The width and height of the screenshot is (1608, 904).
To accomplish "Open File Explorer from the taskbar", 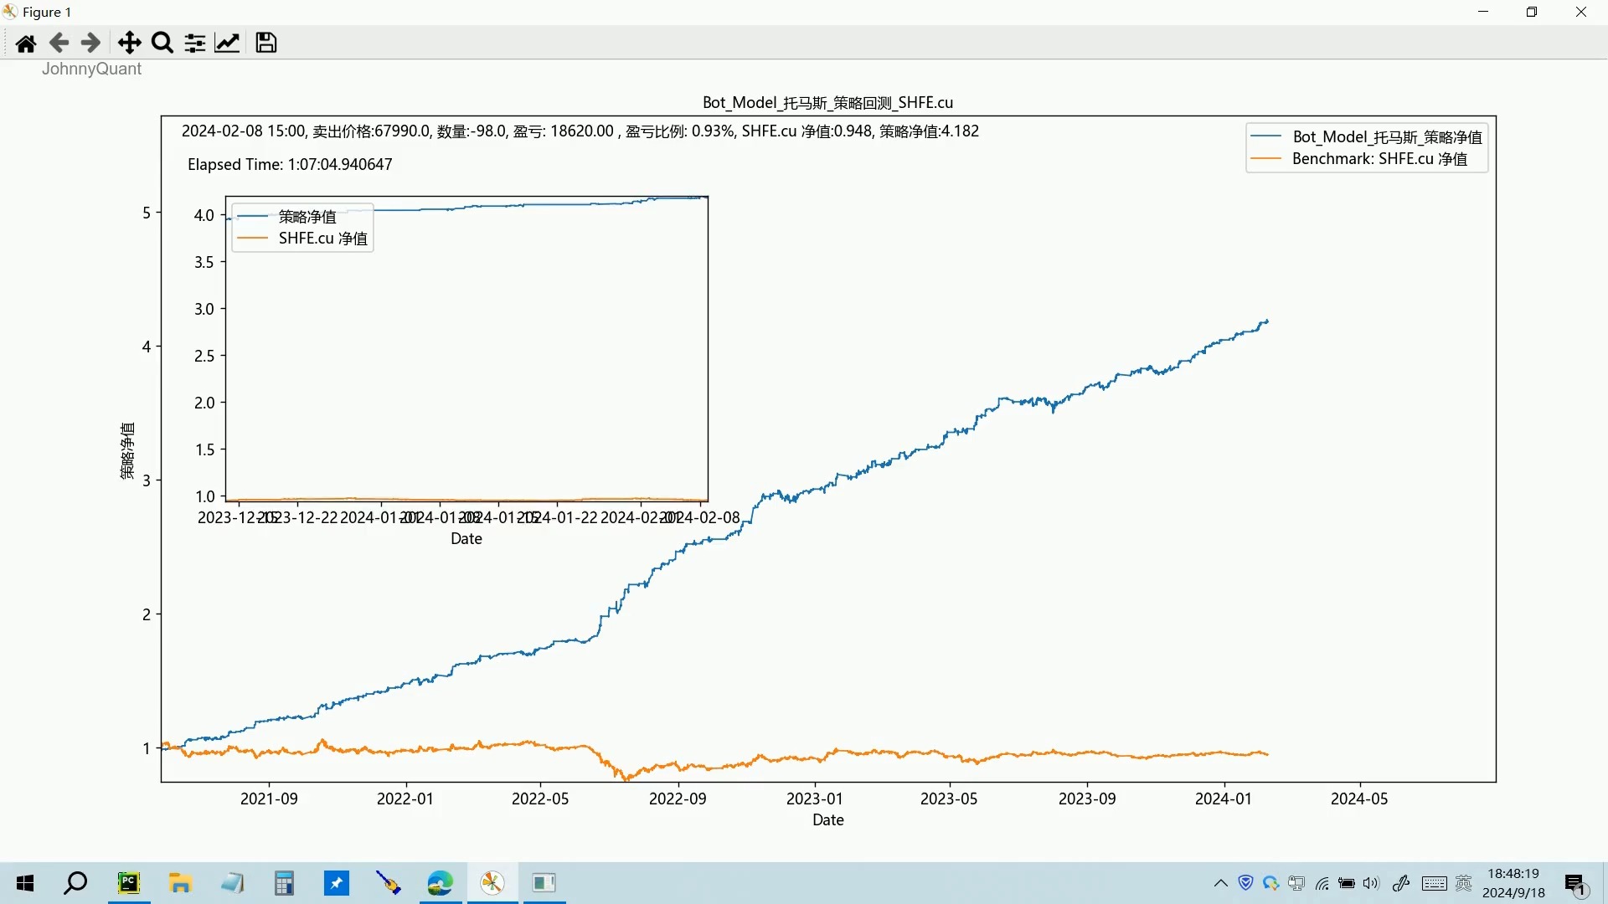I will click(181, 883).
